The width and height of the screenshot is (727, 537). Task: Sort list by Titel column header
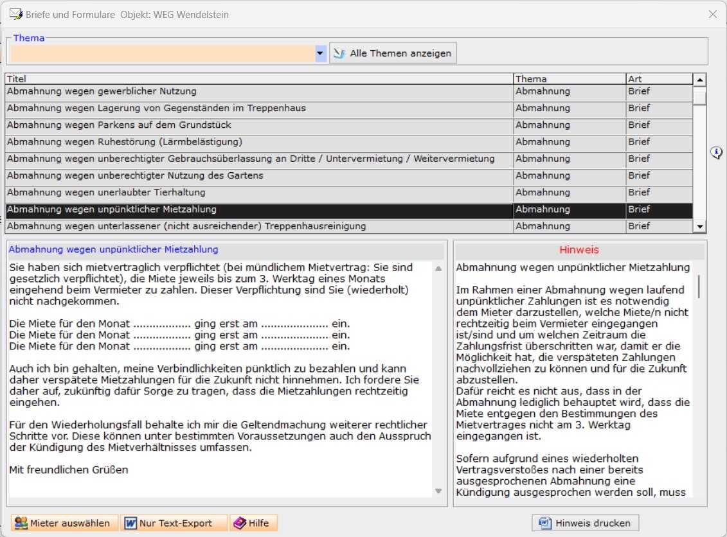pyautogui.click(x=259, y=79)
